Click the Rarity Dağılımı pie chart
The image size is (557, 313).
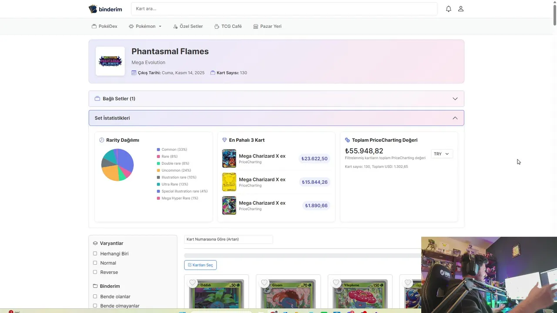117,165
